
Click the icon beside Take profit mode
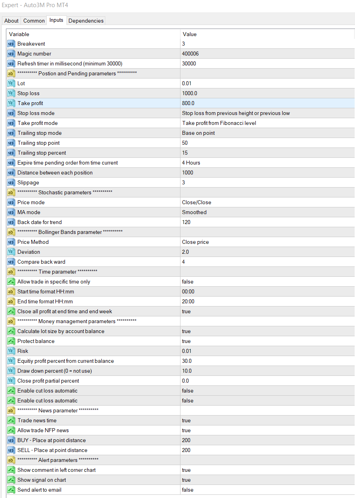(x=11, y=123)
